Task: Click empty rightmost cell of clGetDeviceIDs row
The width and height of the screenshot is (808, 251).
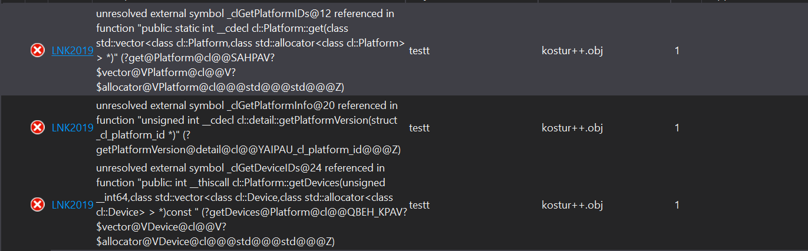Action: click(754, 204)
